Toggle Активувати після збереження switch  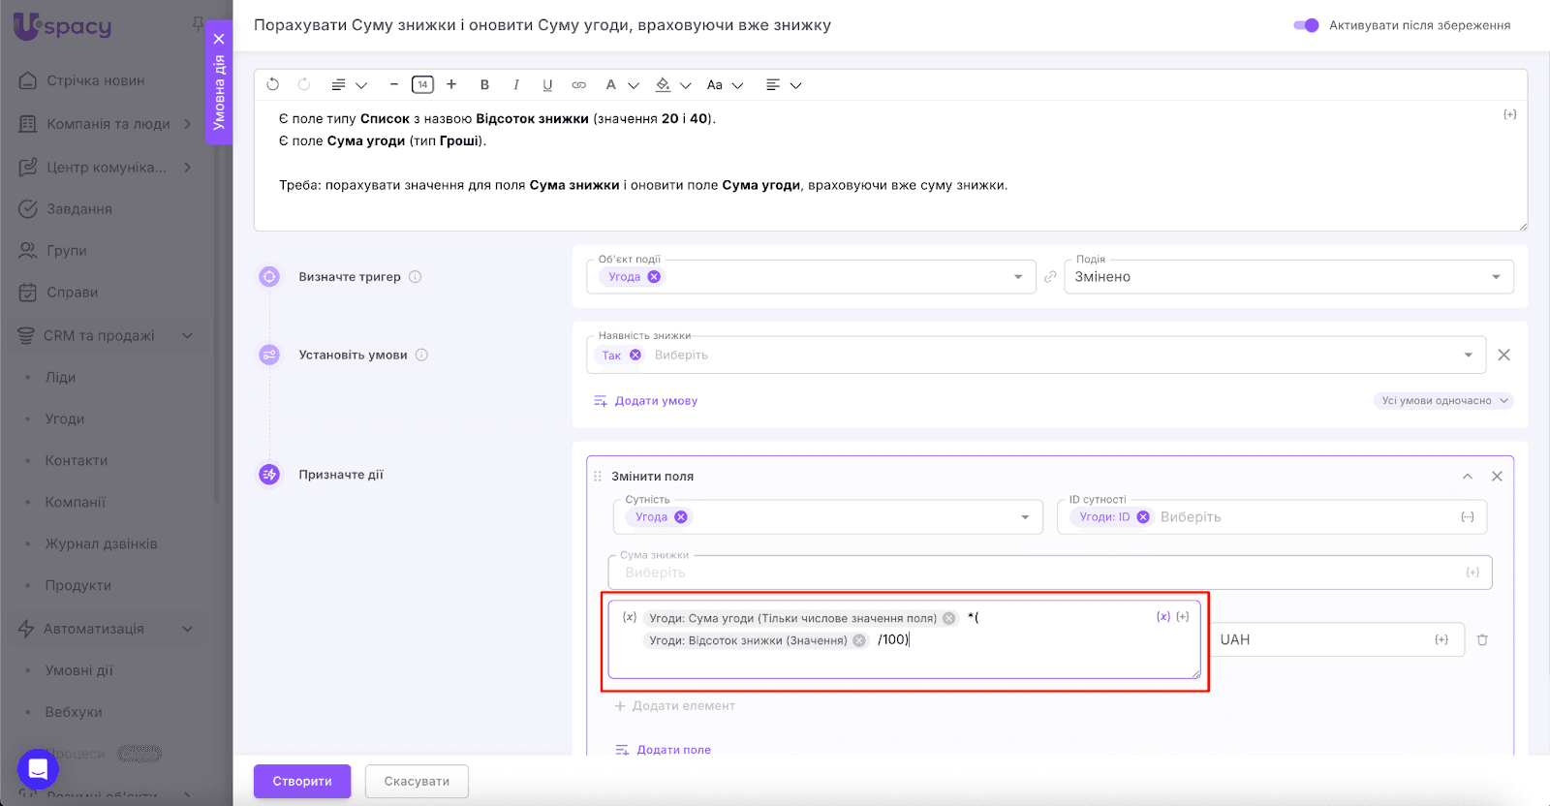[x=1306, y=25]
